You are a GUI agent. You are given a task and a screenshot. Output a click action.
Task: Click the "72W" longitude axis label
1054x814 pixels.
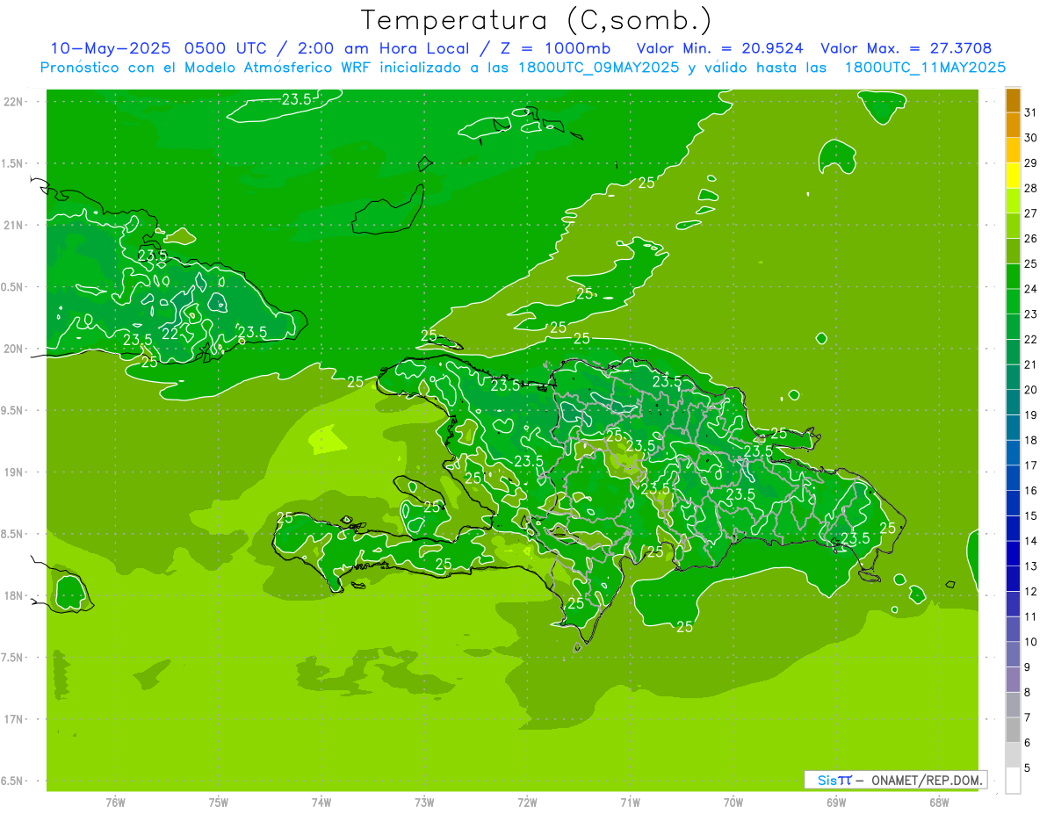coord(527,803)
